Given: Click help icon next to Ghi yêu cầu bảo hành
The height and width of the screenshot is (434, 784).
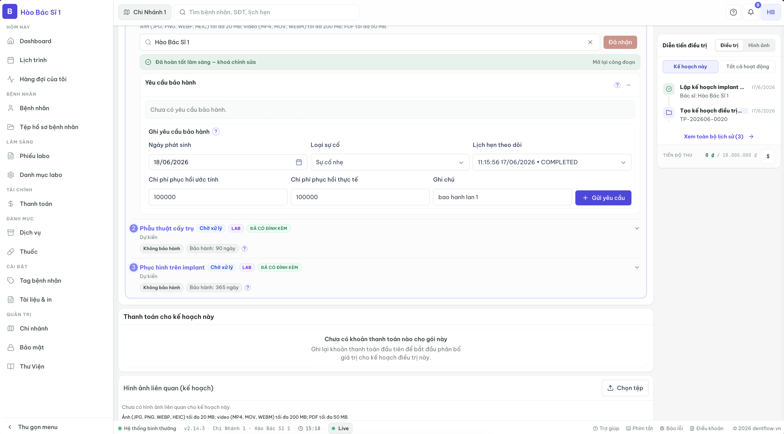Looking at the screenshot, I should coord(216,132).
